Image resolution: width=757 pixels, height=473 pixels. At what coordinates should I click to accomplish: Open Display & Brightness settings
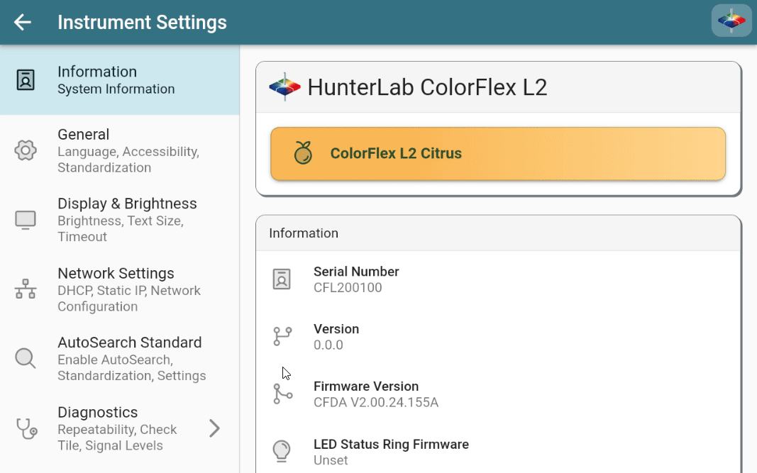coord(128,220)
